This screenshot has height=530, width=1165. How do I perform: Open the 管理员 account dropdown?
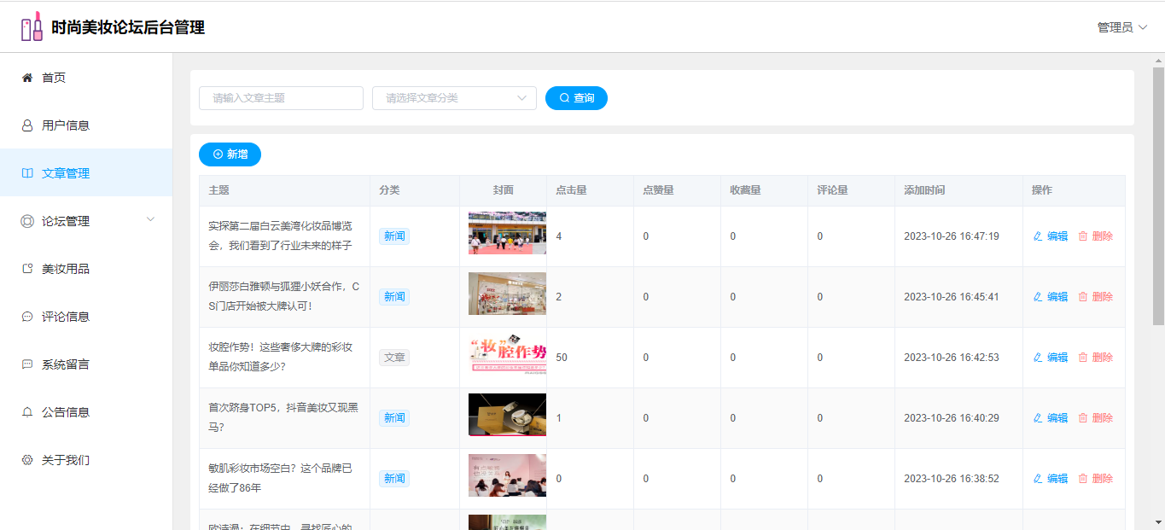[1121, 27]
